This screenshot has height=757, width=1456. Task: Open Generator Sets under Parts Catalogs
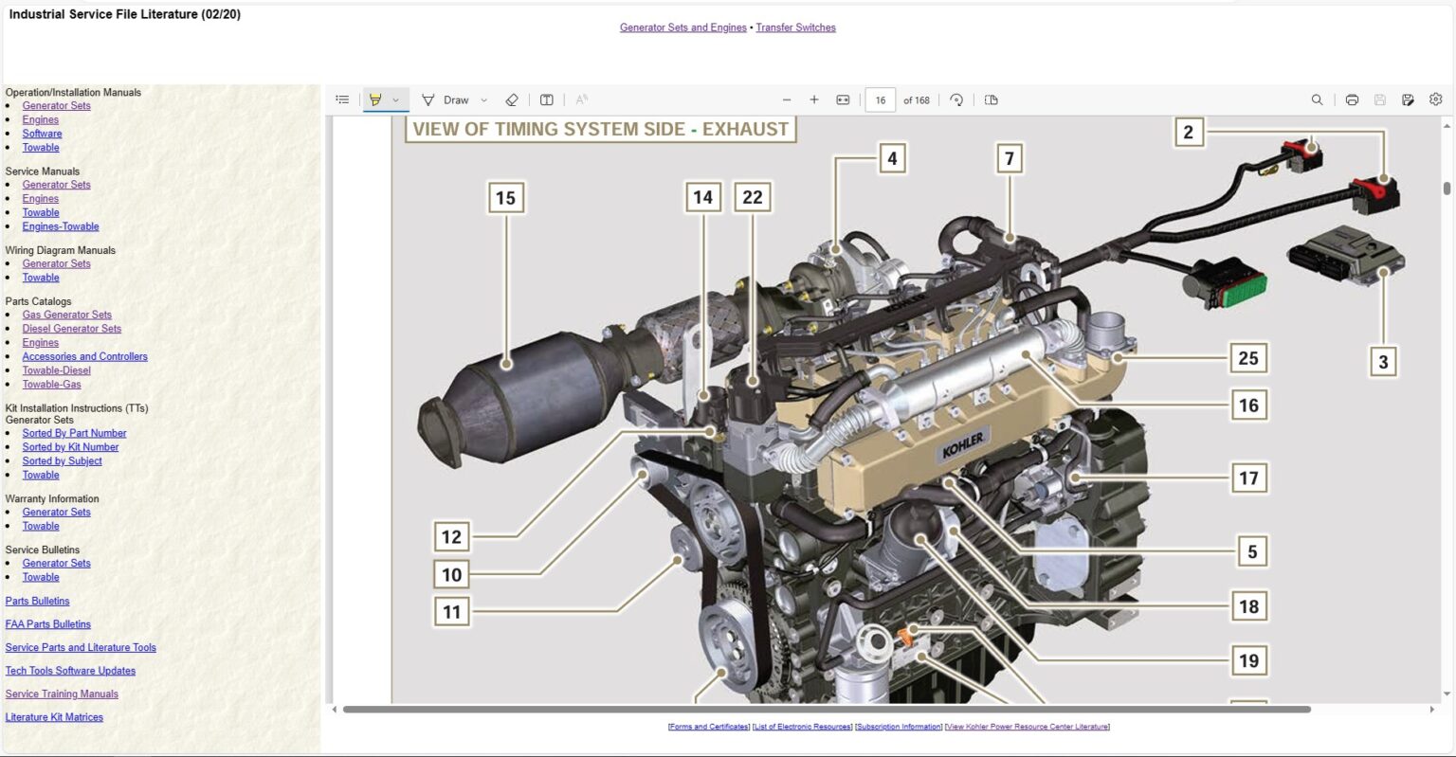66,314
